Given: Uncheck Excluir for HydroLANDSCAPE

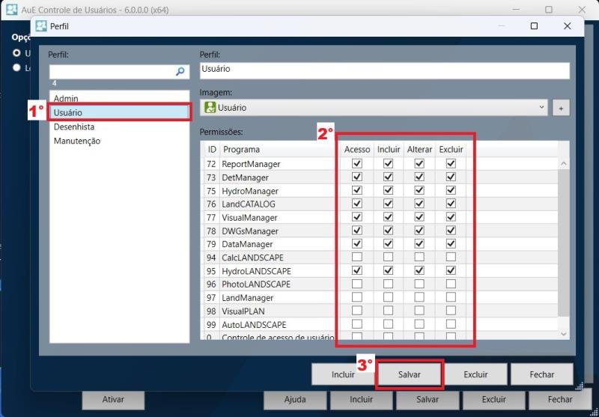Looking at the screenshot, I should click(451, 270).
